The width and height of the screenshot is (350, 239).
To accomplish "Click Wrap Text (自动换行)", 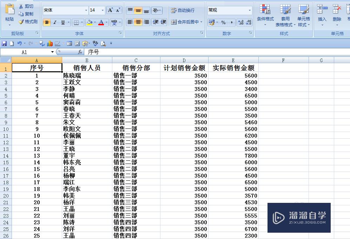I will click(183, 10).
